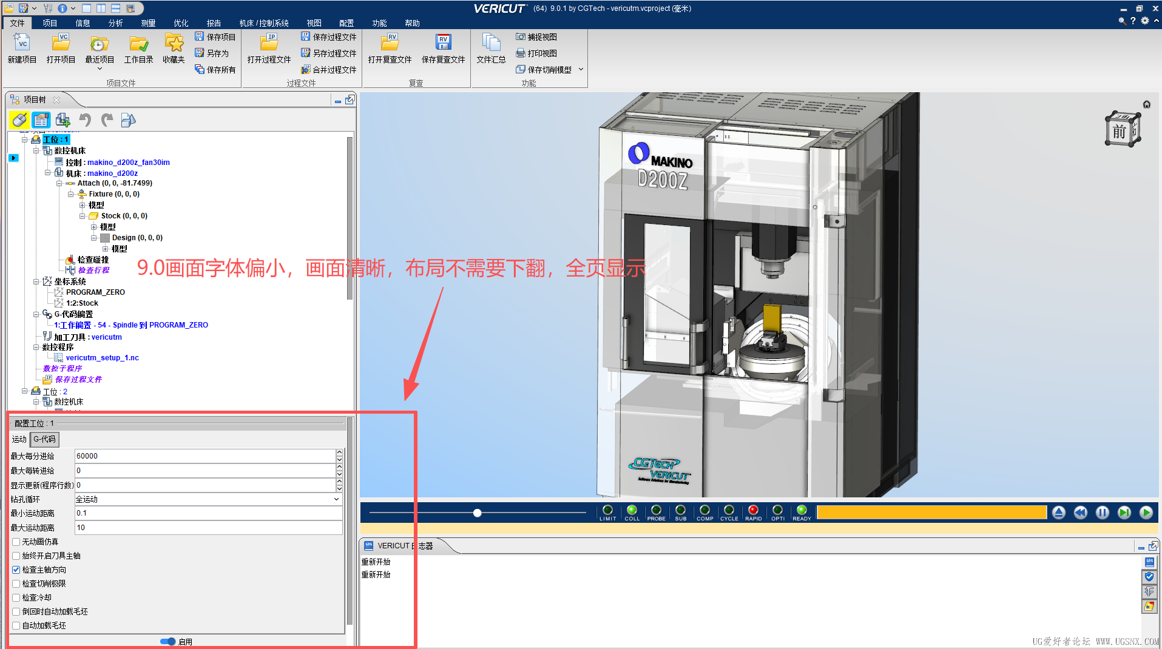1162x649 pixels.
Task: Click the undo arrow in project tree toolbar
Action: coord(85,120)
